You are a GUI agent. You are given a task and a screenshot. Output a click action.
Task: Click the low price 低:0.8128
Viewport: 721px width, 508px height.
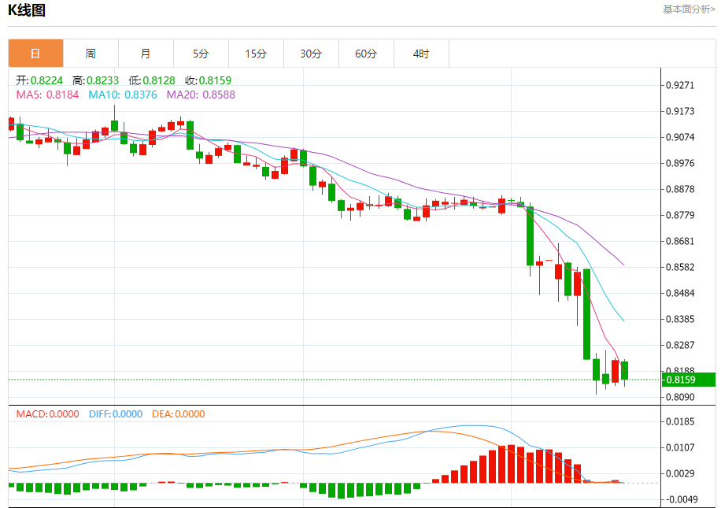[152, 80]
